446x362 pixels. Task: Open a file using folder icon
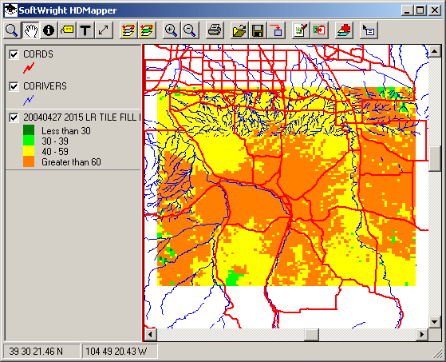pyautogui.click(x=239, y=30)
